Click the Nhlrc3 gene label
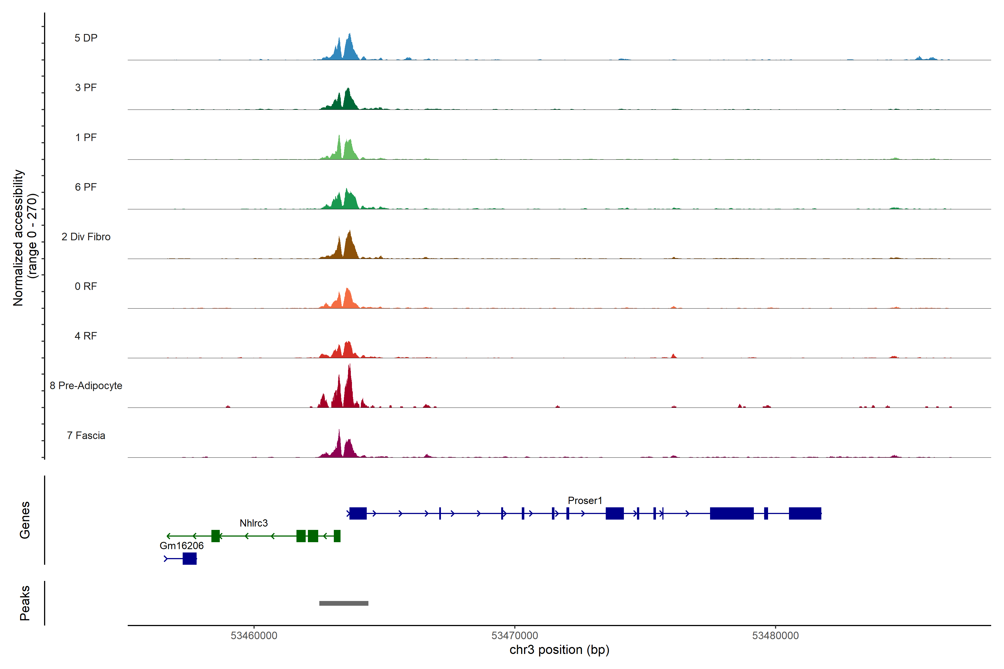This screenshot has width=1004, height=669. point(254,523)
